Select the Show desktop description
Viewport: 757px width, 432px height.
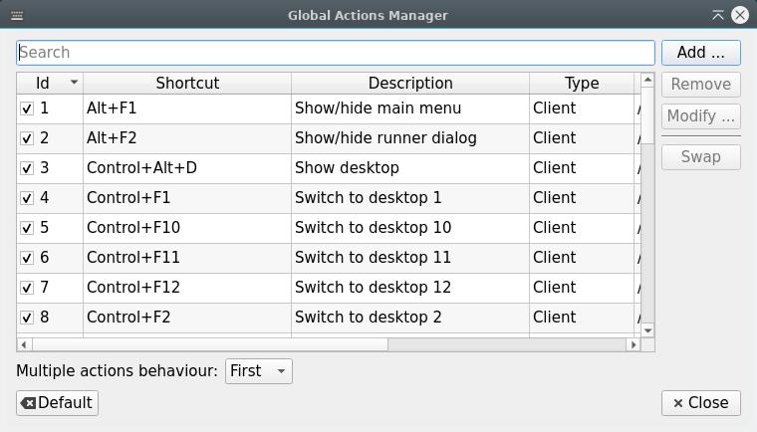click(410, 168)
